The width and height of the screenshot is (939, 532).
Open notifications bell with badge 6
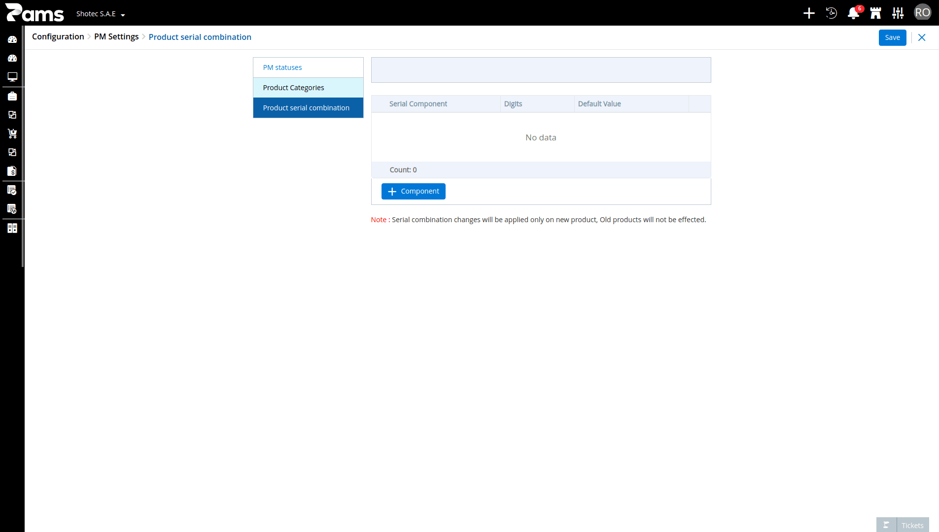pos(854,13)
